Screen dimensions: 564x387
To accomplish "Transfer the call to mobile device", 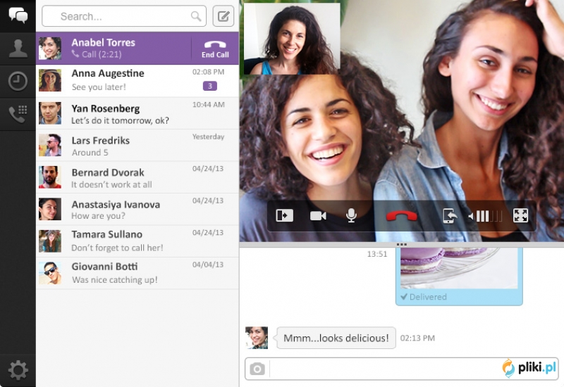I will (450, 216).
